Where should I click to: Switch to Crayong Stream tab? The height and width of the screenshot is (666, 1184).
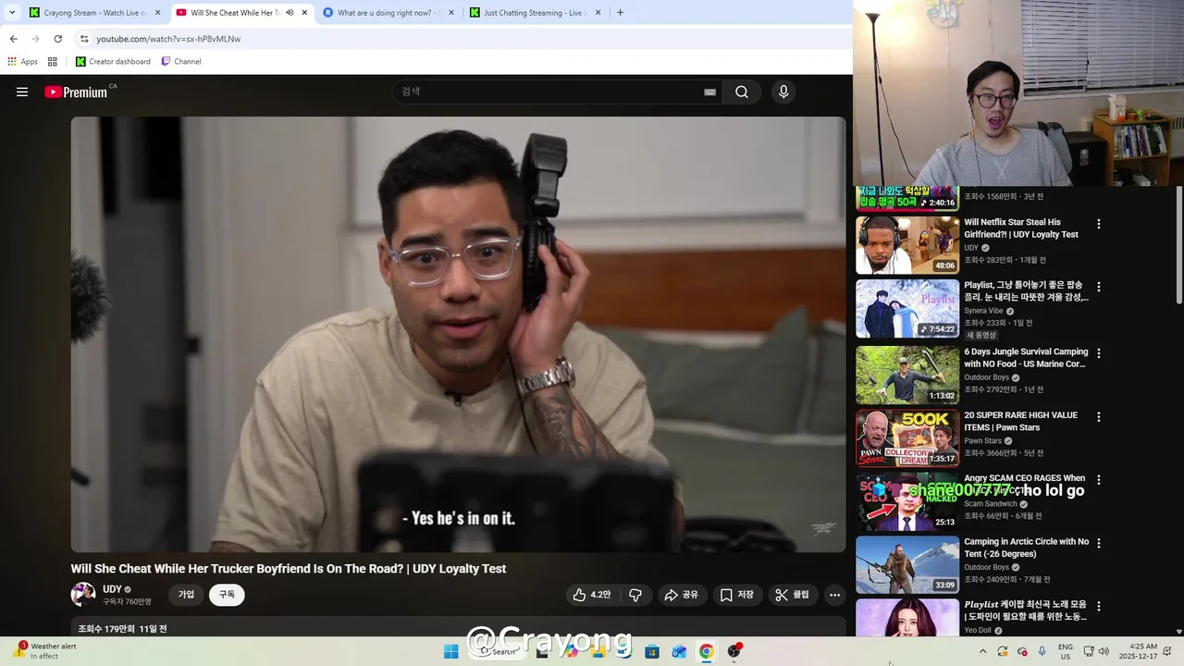94,12
